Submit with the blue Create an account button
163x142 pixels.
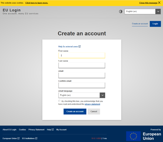[x=75, y=111]
